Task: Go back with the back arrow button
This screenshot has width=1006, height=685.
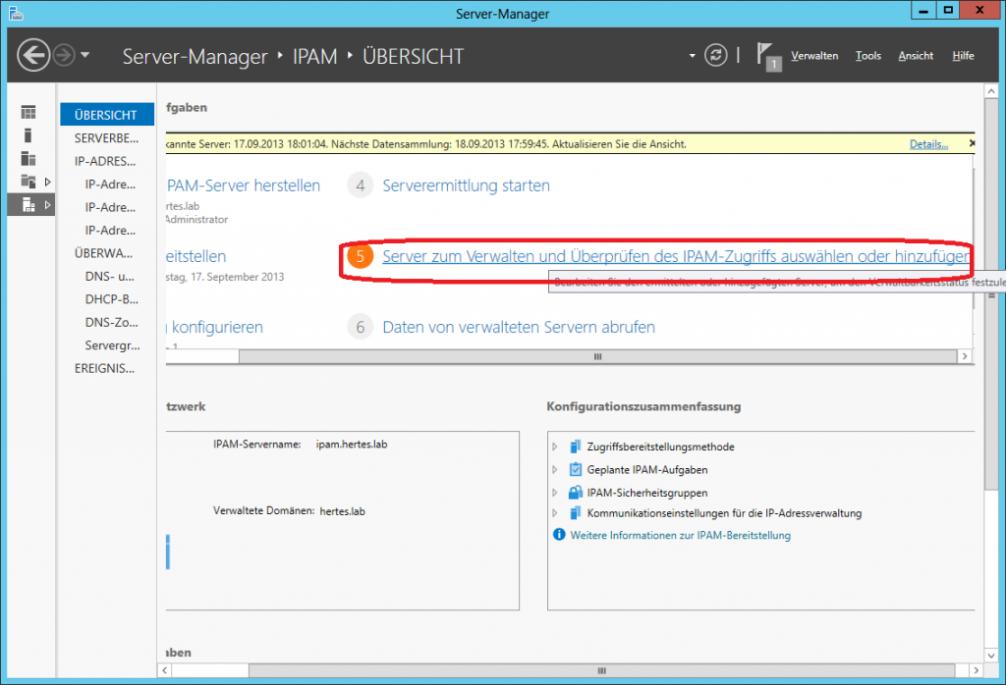Action: click(x=33, y=55)
